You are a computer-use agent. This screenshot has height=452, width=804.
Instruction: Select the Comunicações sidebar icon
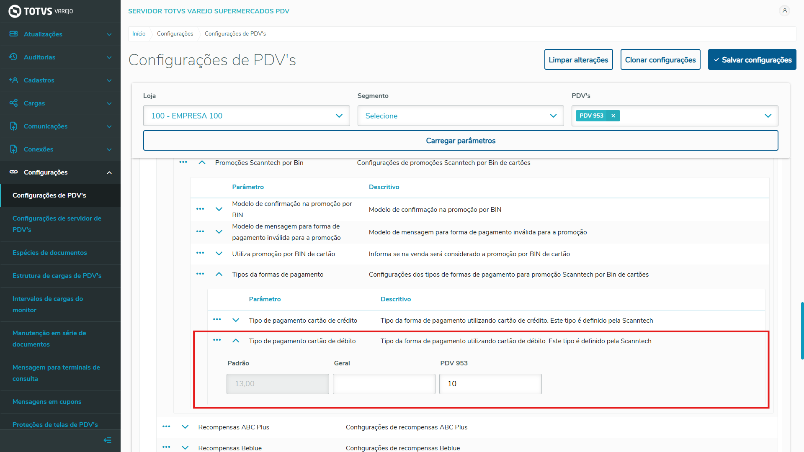[x=13, y=126]
